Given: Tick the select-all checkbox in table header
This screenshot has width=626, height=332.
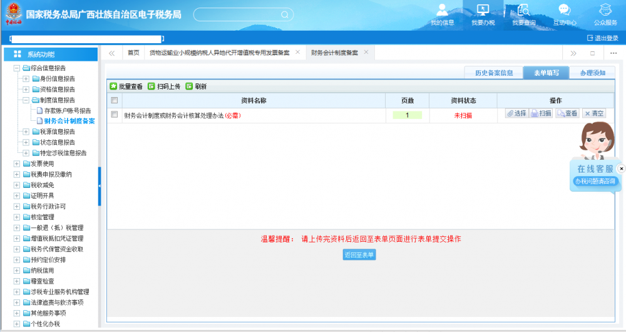Looking at the screenshot, I should pos(114,100).
